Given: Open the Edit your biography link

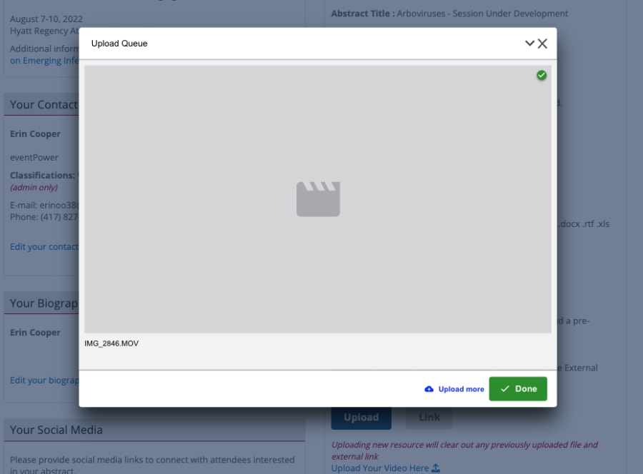Looking at the screenshot, I should point(44,380).
